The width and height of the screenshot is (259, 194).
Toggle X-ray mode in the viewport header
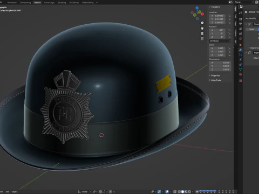click(x=175, y=192)
